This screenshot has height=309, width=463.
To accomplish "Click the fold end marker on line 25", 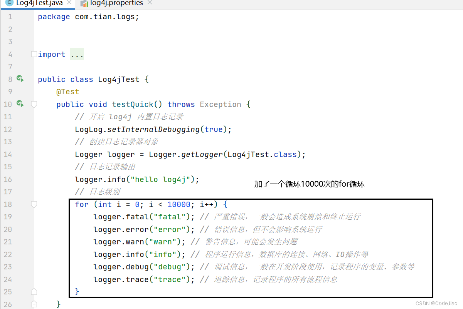I will click(34, 291).
